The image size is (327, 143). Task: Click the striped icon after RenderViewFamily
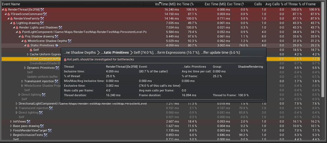(x=42, y=18)
